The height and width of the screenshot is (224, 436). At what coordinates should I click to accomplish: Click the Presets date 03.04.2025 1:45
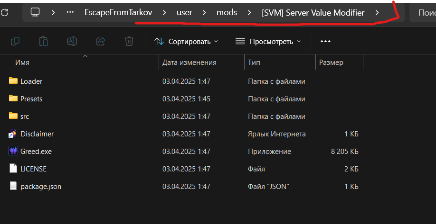[186, 99]
